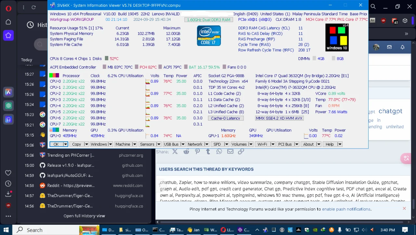Open forum notifications bell icon
Image resolution: width=416 pixels, height=235 pixels.
click(x=402, y=47)
